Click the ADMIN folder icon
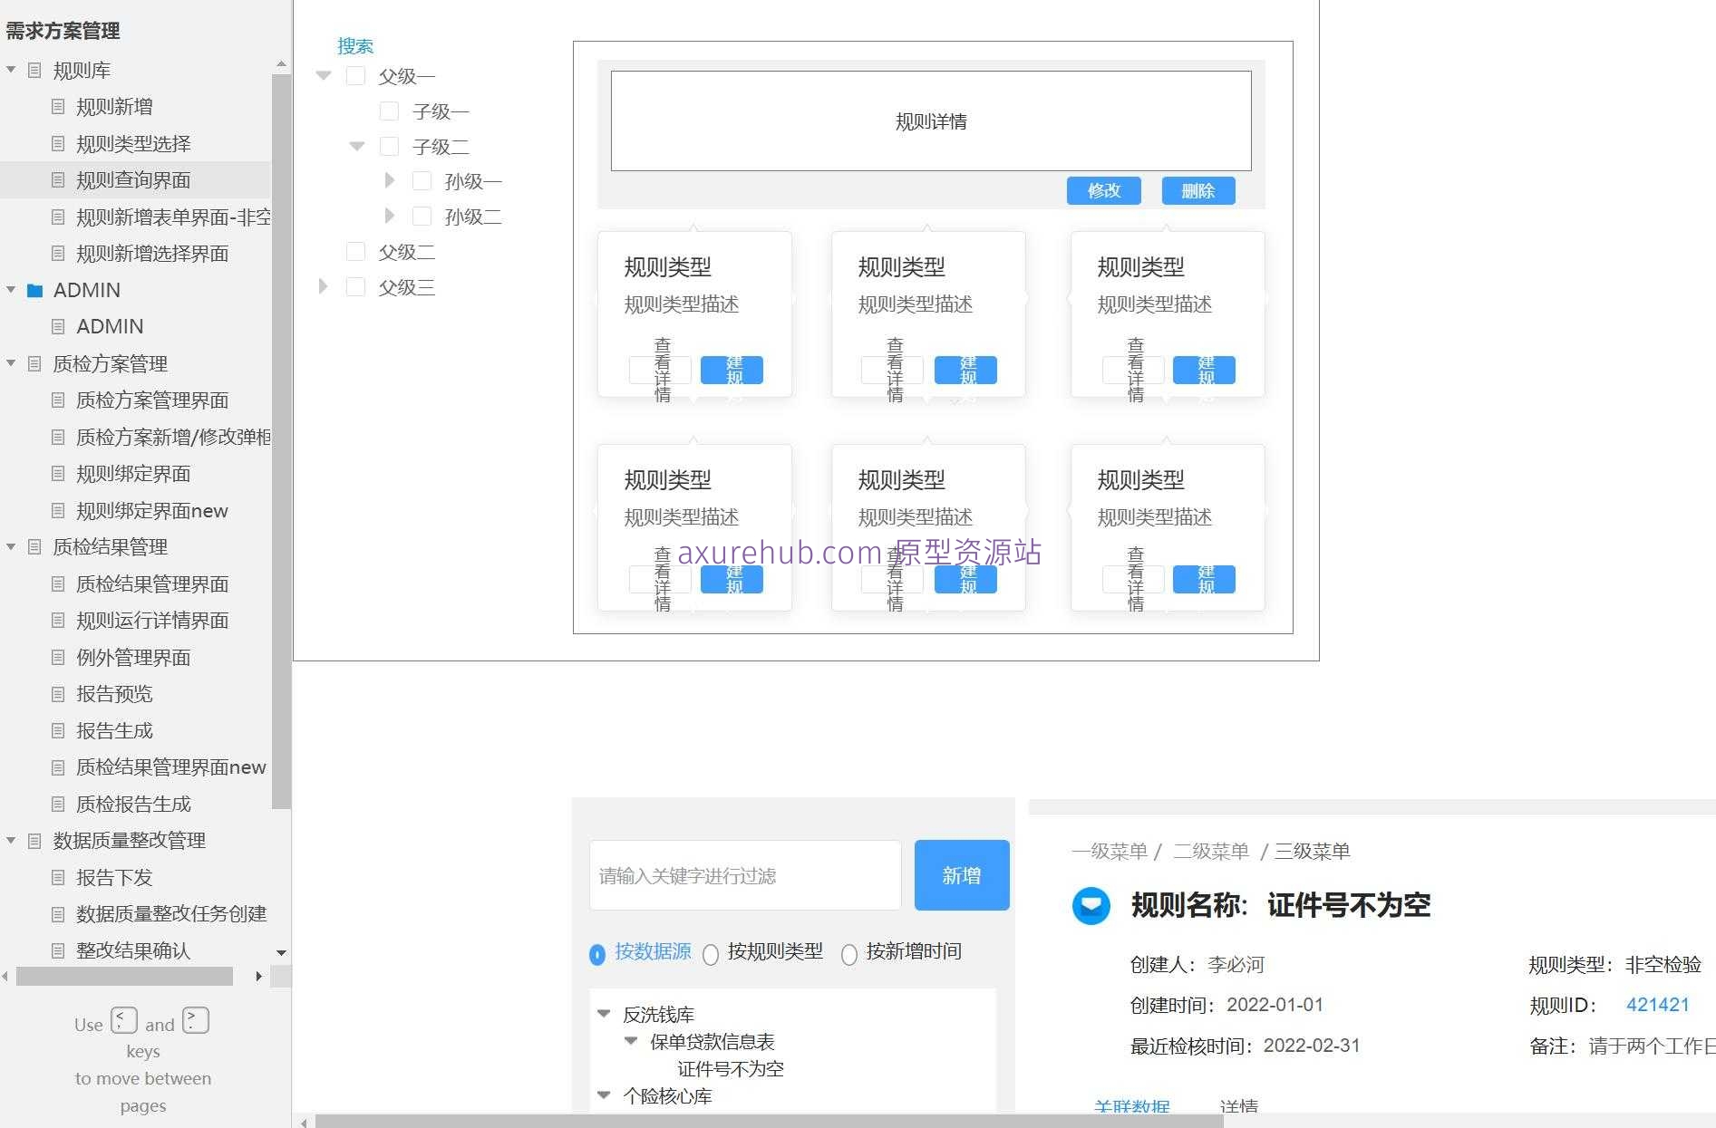 coord(34,290)
